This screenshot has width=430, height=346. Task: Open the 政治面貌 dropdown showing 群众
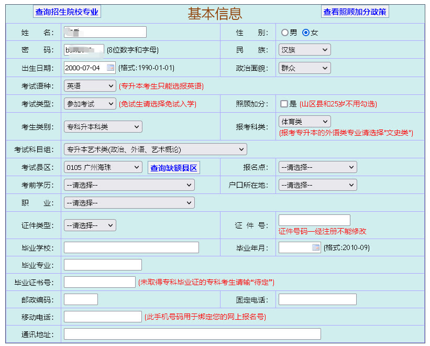tap(304, 68)
